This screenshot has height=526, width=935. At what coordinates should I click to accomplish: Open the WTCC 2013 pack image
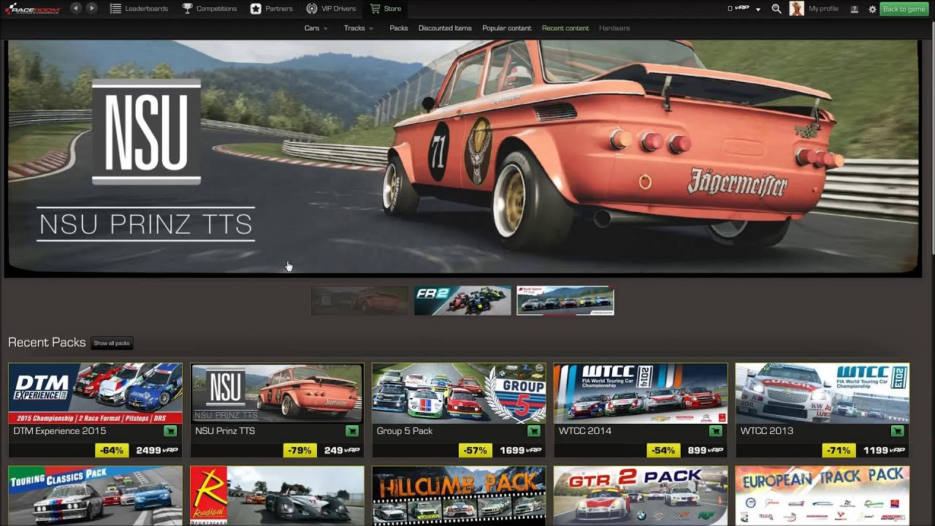point(823,393)
